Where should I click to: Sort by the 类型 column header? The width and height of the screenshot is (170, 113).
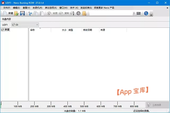[x=75, y=30]
